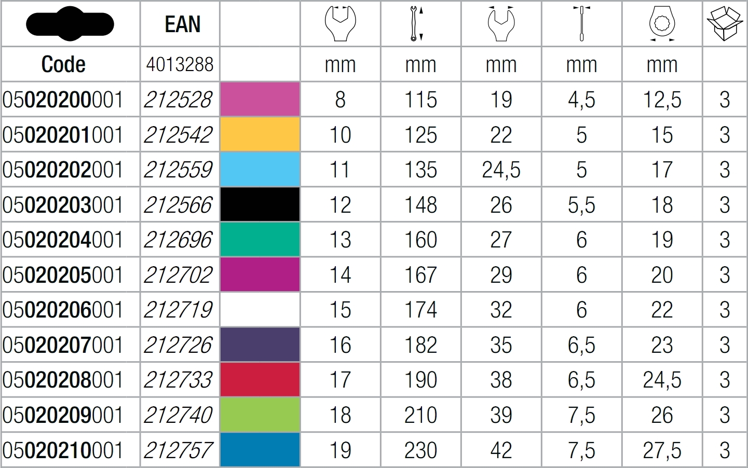Click the ring-end head diameter icon
The image size is (748, 468).
pos(662,24)
